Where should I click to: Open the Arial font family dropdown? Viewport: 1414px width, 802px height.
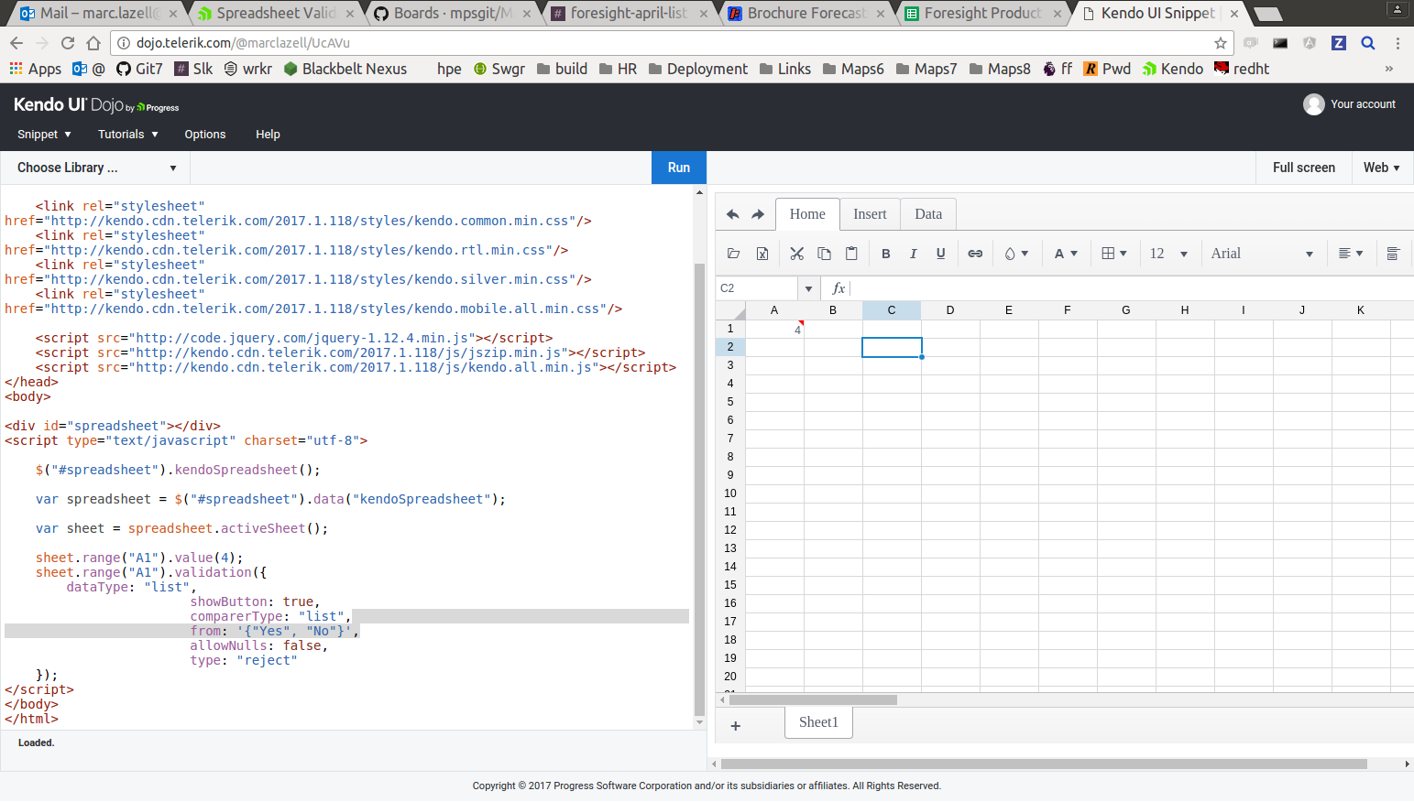pos(1262,254)
